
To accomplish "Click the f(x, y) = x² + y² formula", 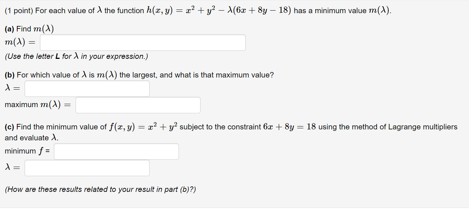I will pyautogui.click(x=143, y=127).
